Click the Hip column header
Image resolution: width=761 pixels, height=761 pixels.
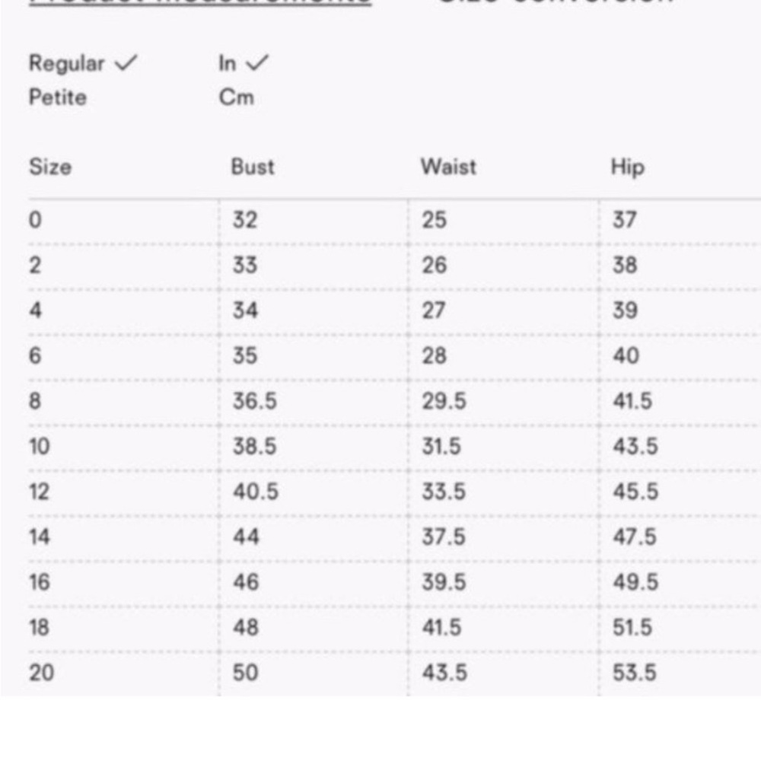pos(628,168)
